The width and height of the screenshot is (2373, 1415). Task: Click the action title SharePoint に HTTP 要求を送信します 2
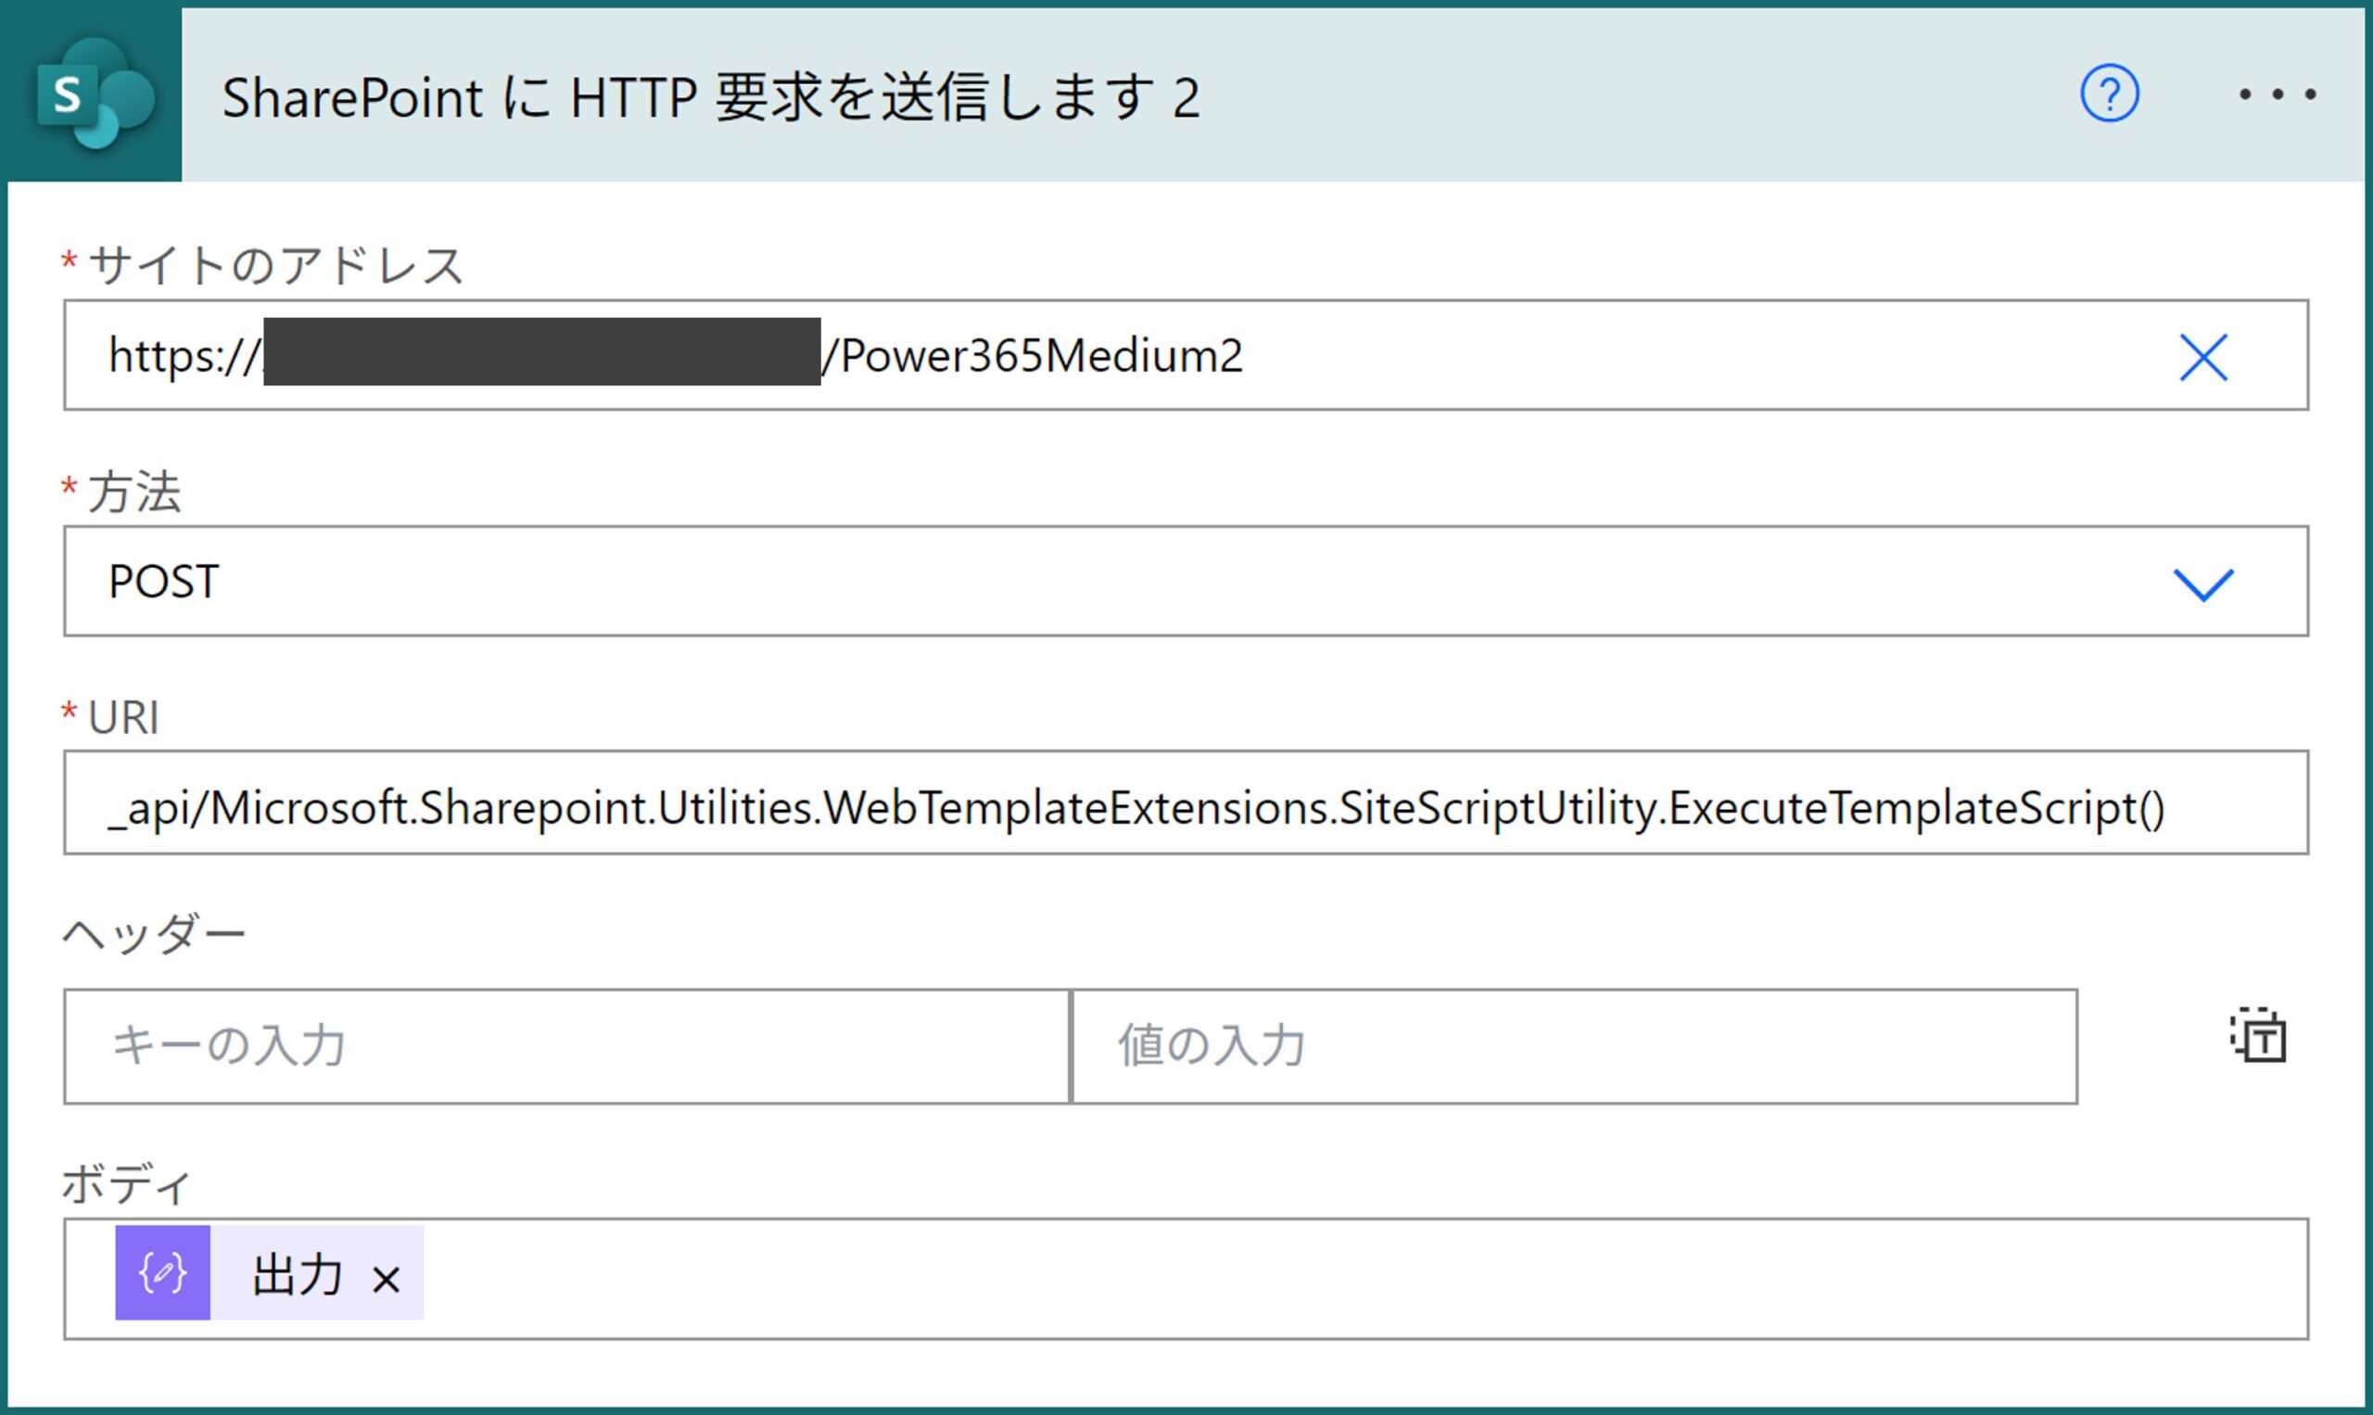[711, 97]
